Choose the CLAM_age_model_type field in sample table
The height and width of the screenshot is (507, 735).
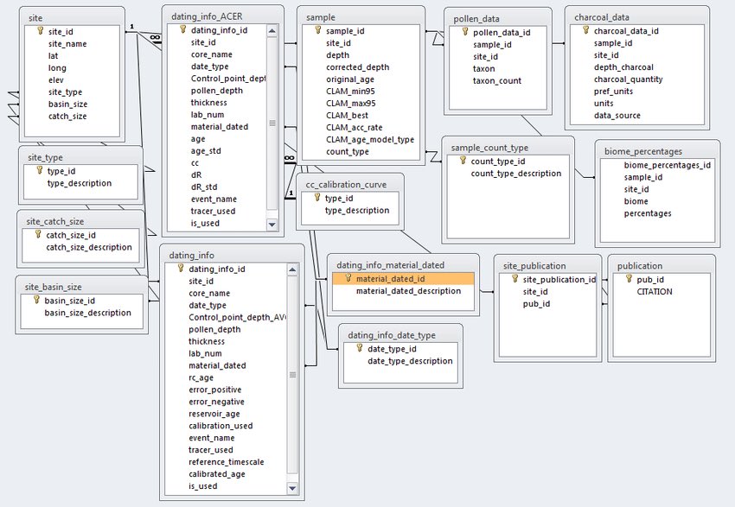pos(369,139)
